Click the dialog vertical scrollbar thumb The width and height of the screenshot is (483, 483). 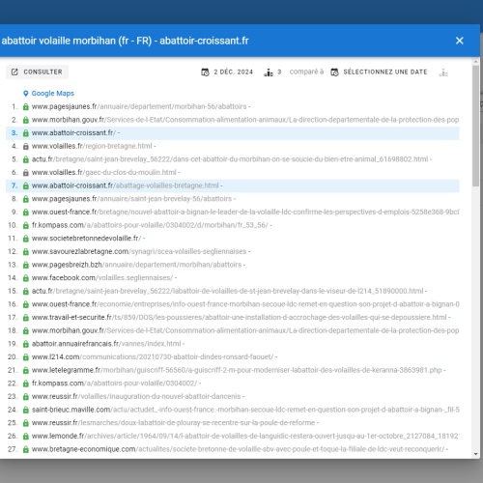pyautogui.click(x=476, y=126)
